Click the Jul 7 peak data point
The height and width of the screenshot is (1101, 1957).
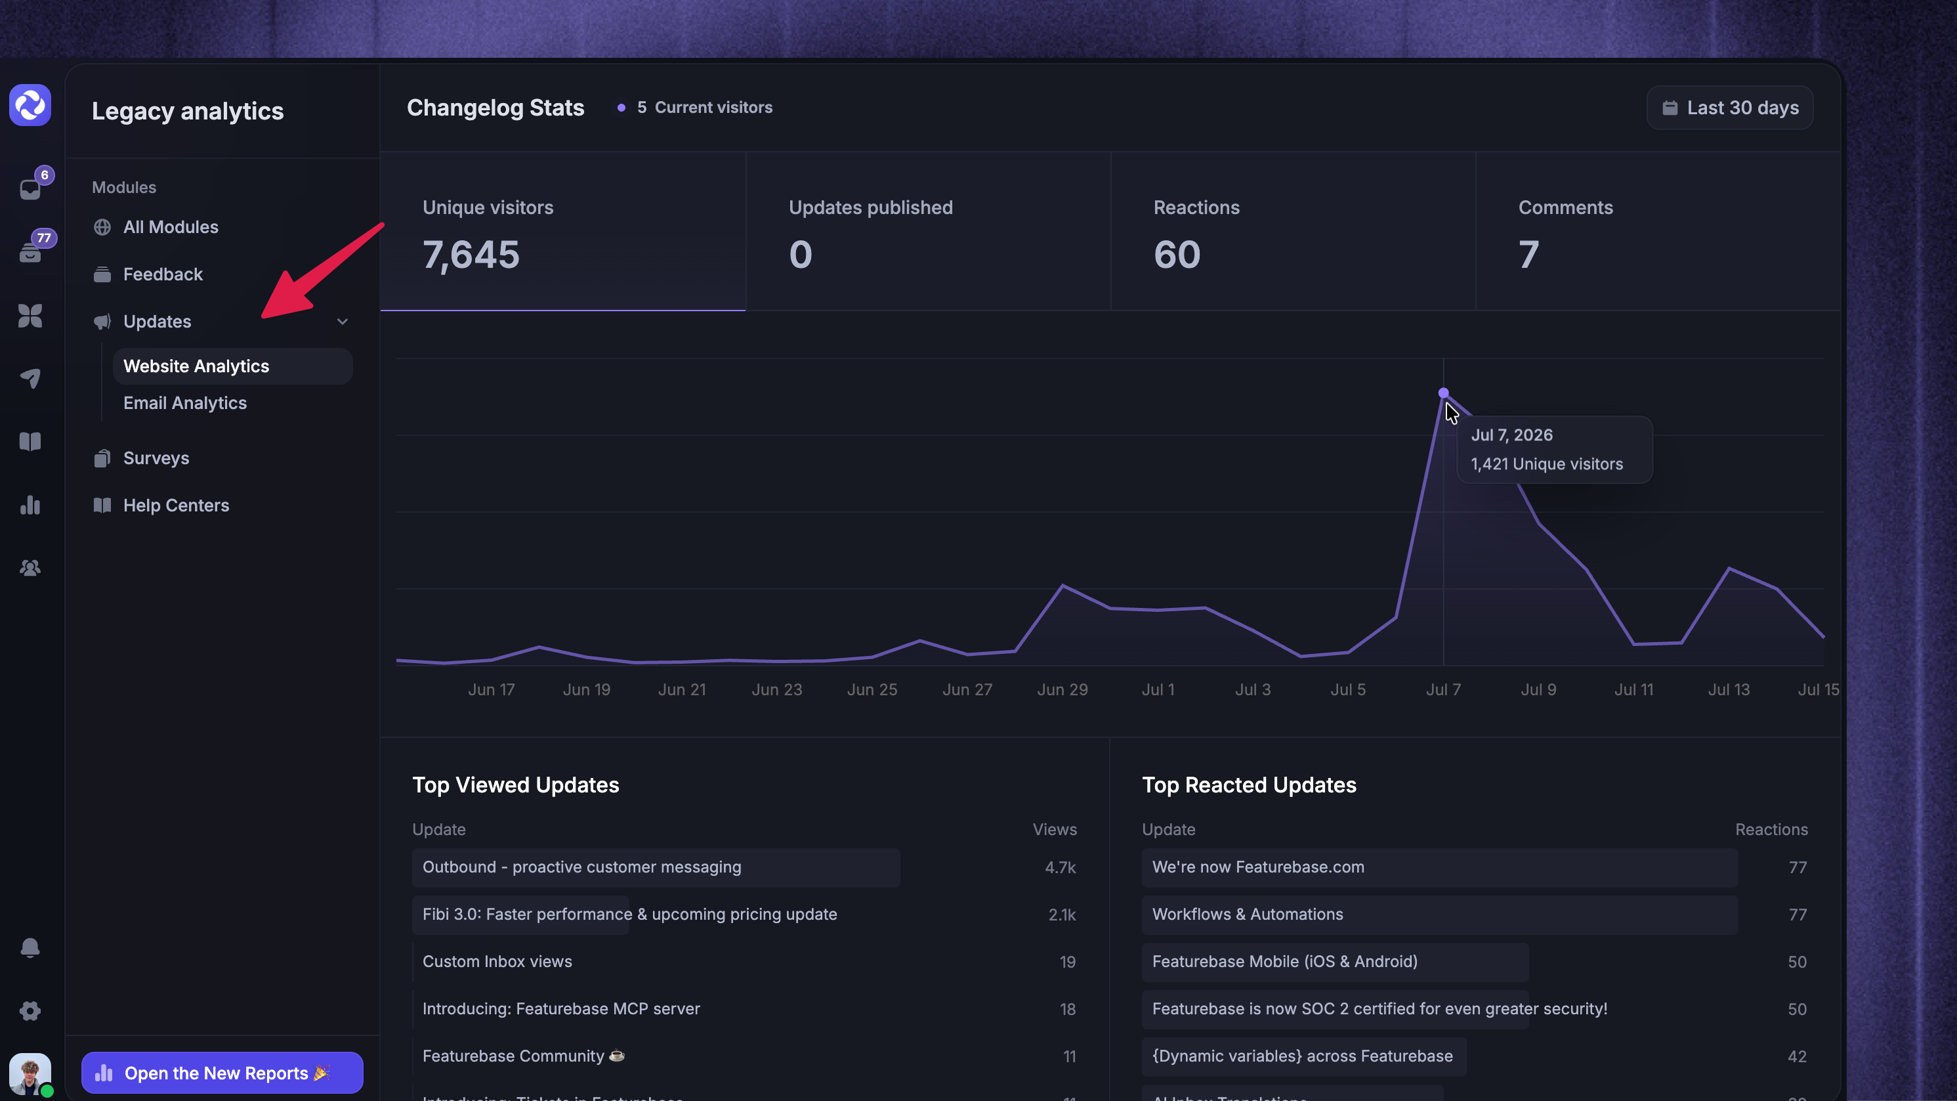point(1443,393)
